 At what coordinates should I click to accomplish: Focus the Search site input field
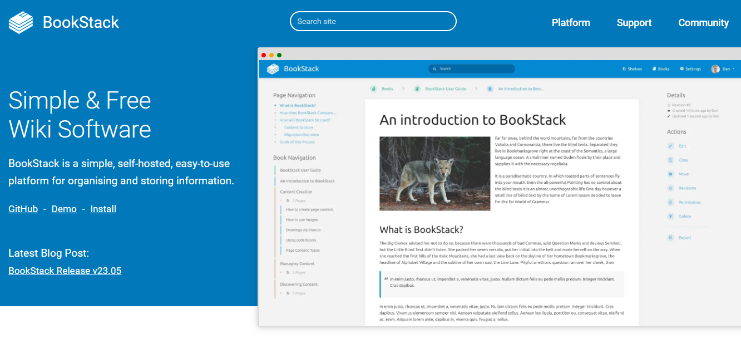click(x=373, y=21)
